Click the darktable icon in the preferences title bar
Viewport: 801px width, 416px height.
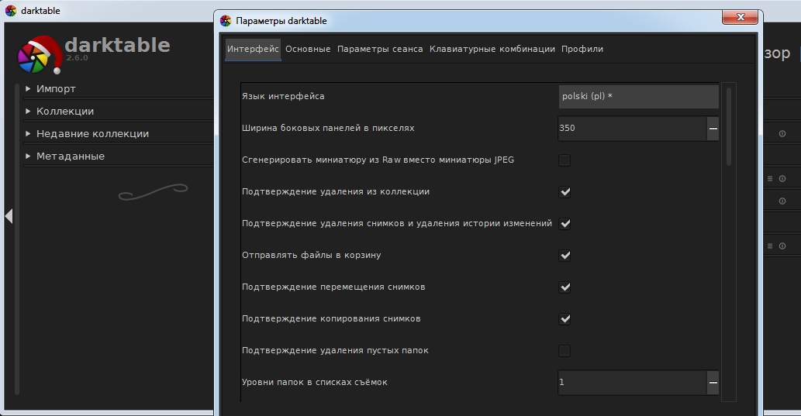point(226,21)
